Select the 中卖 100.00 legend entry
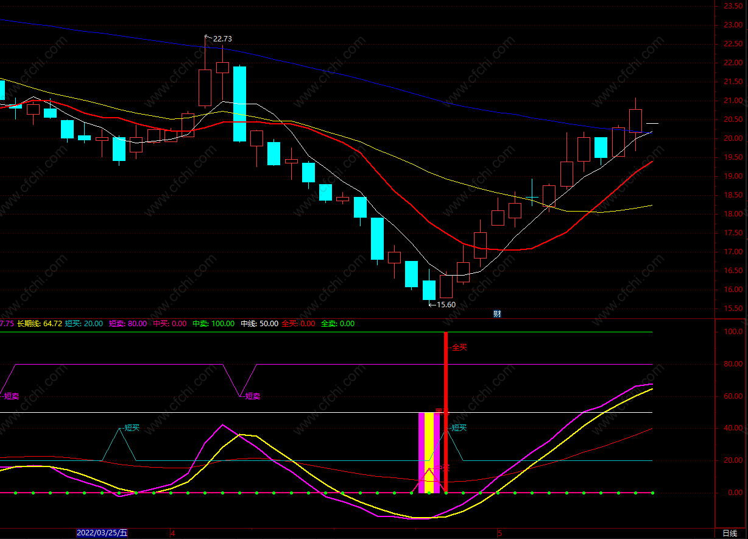748x539 pixels. [213, 324]
